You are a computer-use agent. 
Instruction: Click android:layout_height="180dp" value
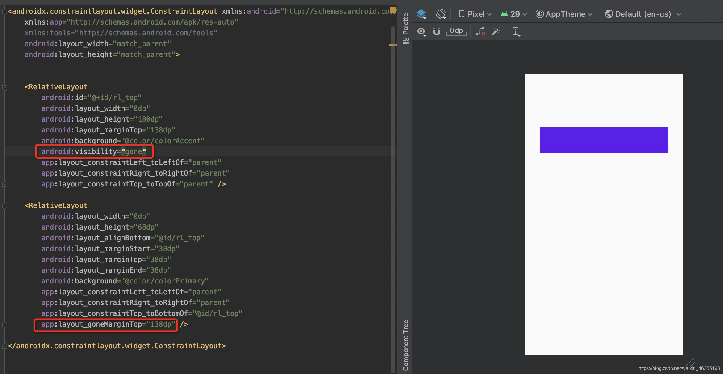click(x=148, y=119)
